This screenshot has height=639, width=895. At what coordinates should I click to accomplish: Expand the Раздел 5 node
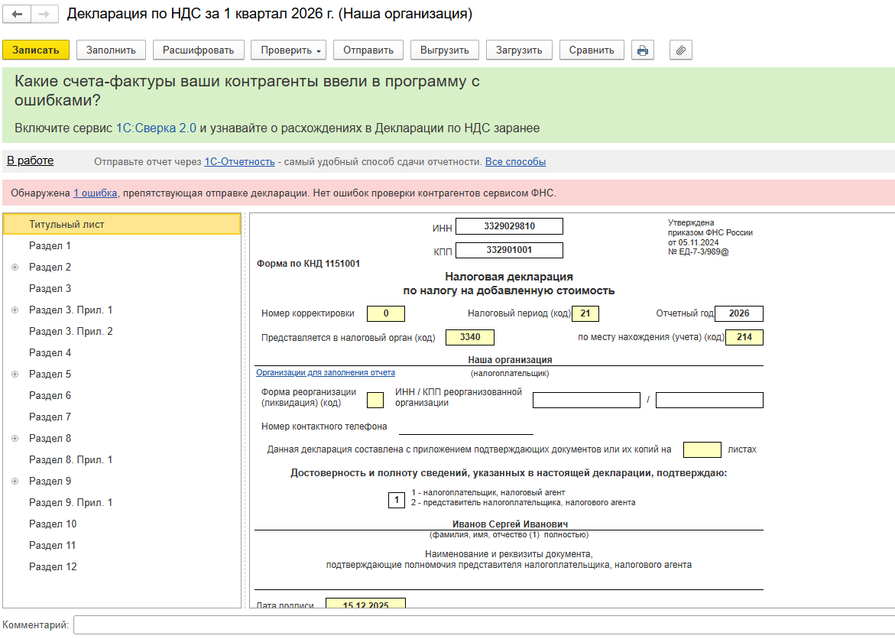tap(15, 374)
